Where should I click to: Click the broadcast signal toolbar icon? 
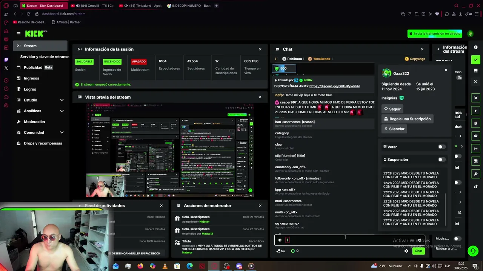(x=476, y=149)
